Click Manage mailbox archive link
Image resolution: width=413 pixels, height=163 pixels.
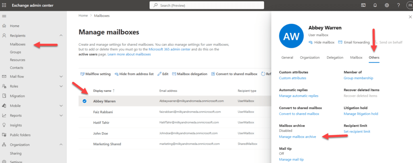point(297,137)
